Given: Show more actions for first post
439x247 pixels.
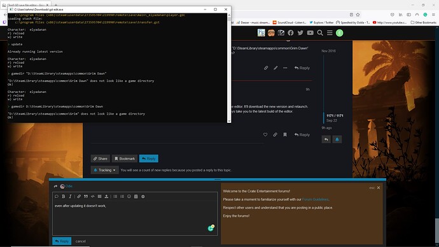Looking at the screenshot, I should [x=285, y=67].
